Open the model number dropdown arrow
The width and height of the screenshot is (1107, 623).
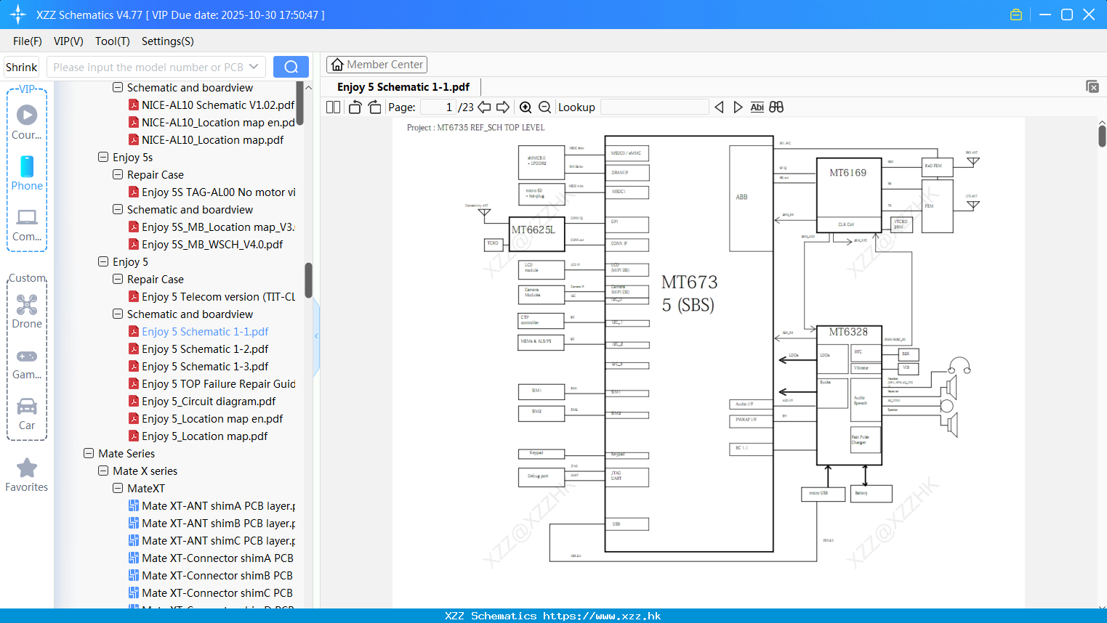[254, 67]
